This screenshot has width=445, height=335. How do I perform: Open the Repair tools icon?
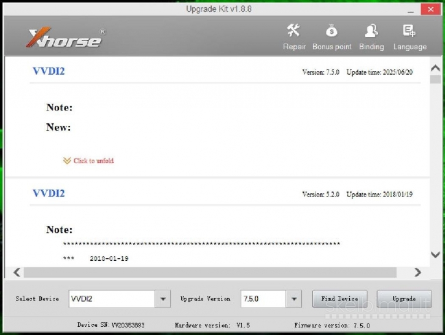(294, 31)
